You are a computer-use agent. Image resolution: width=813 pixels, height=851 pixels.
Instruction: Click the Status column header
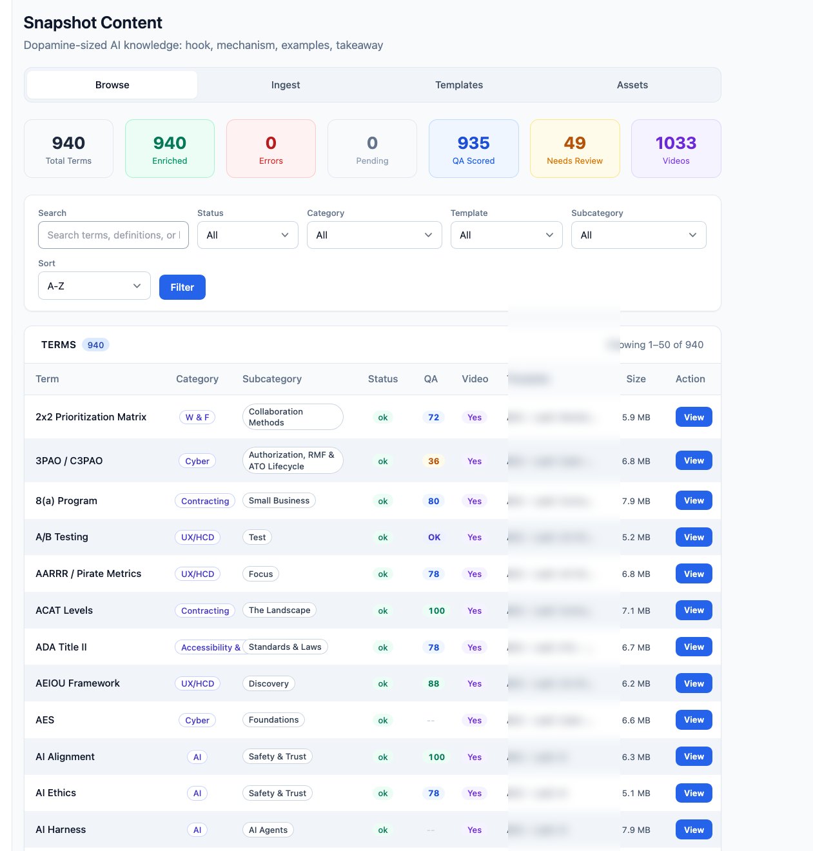[383, 379]
